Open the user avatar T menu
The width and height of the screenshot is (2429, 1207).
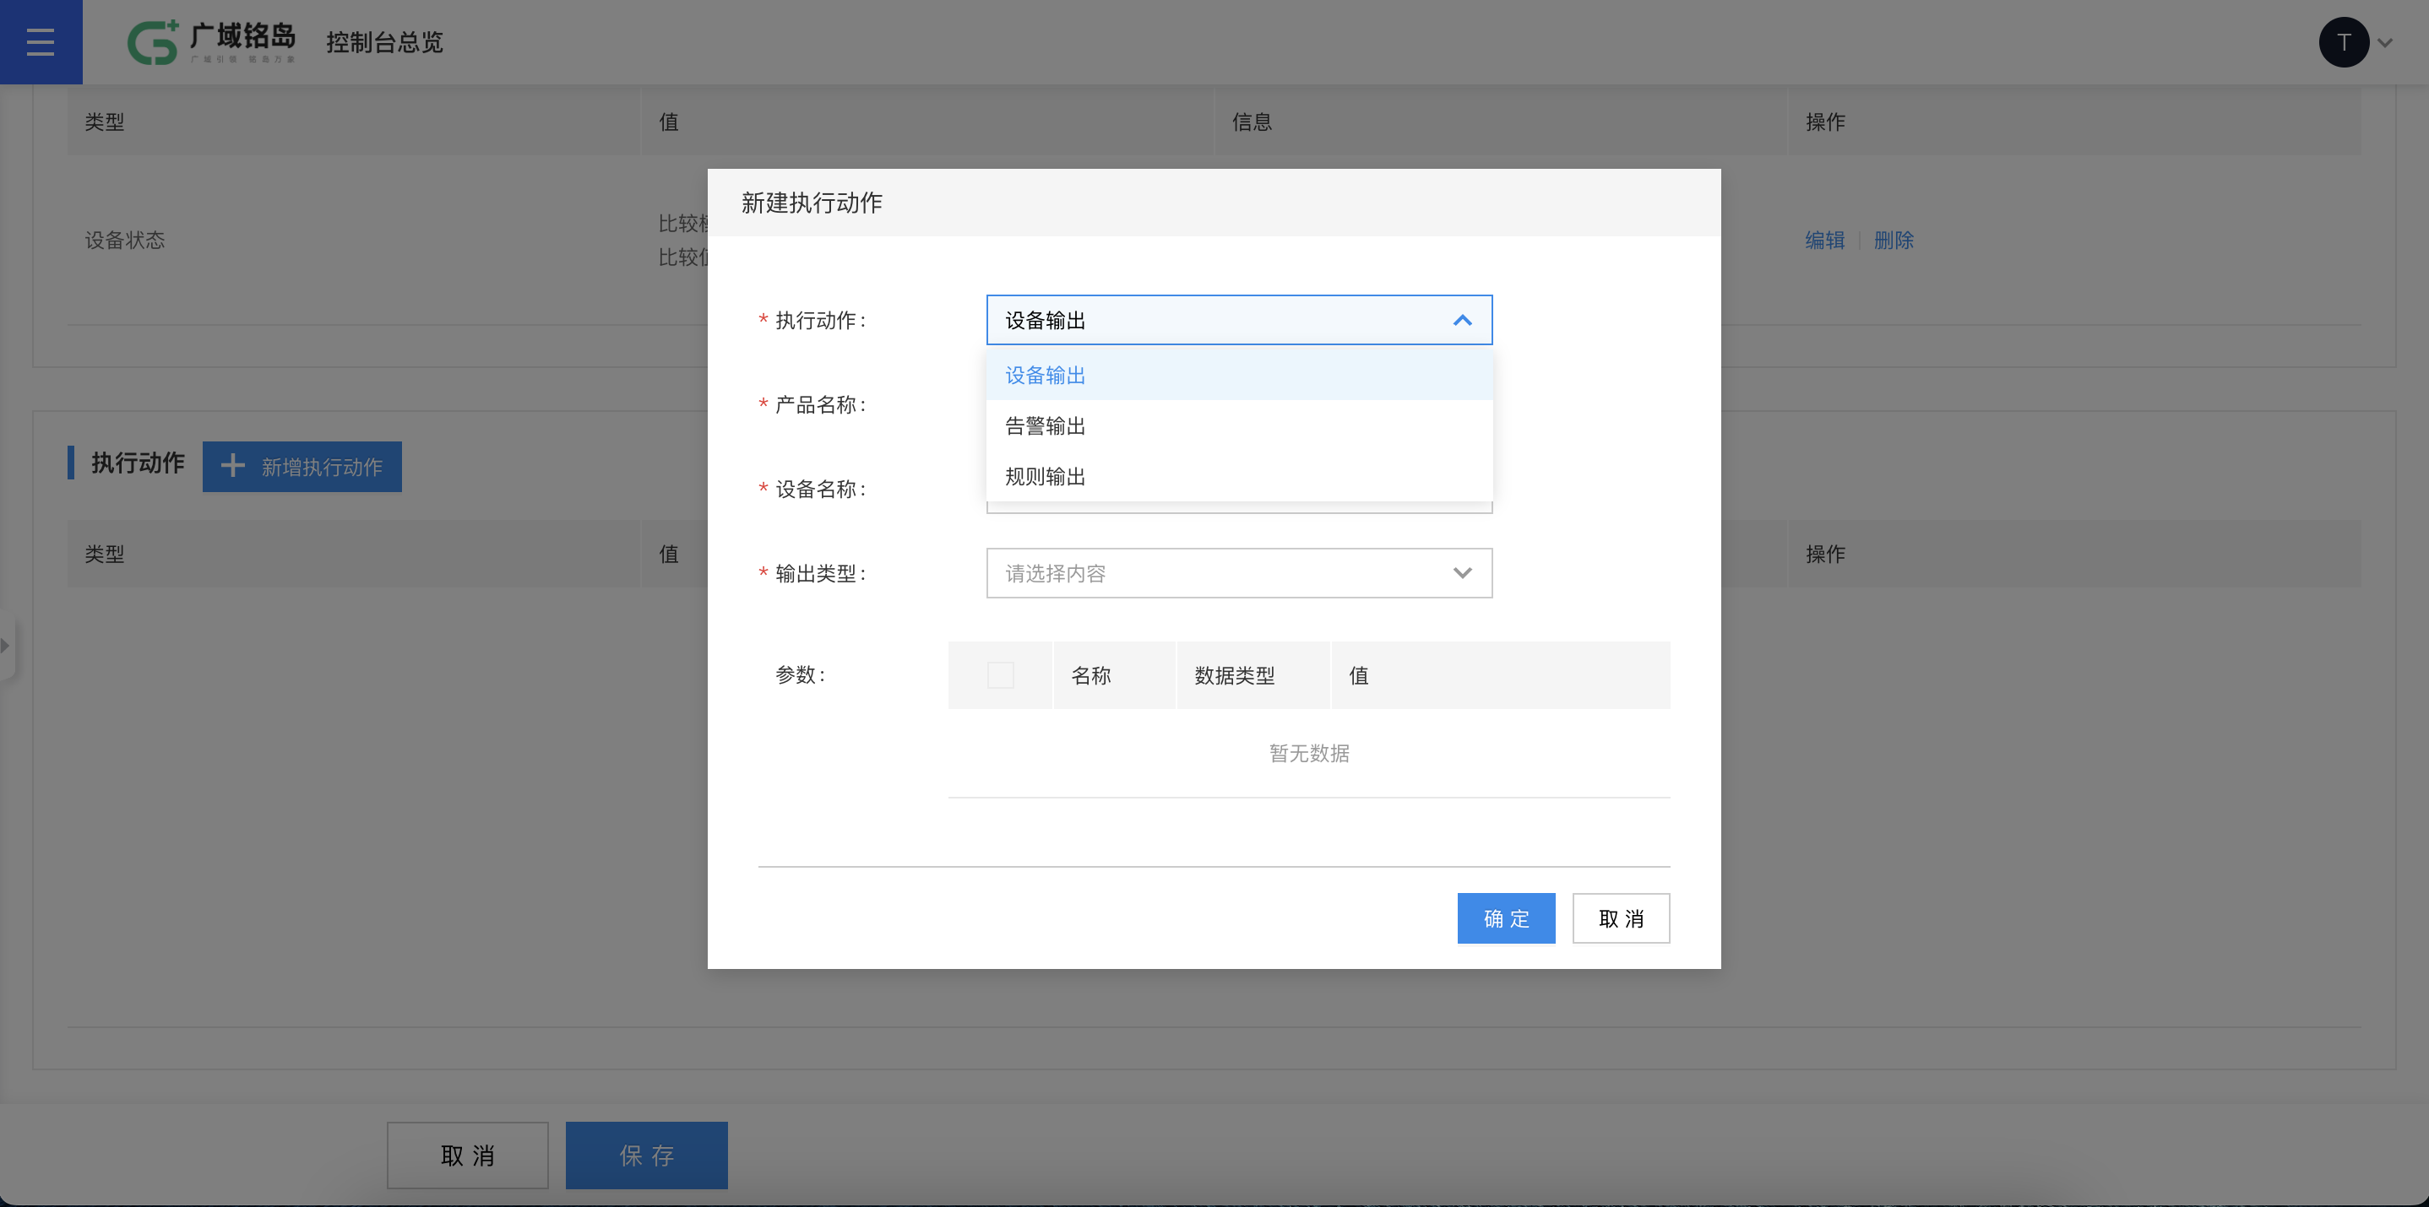(x=2343, y=42)
